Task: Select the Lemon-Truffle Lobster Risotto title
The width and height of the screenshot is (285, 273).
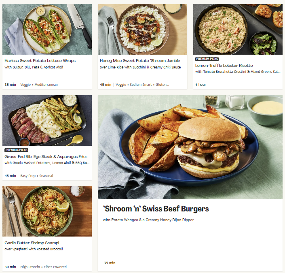Action: click(224, 65)
